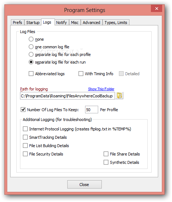The width and height of the screenshot is (172, 202).
Task: Click the 'Path for logging' label
Action: coord(34,89)
